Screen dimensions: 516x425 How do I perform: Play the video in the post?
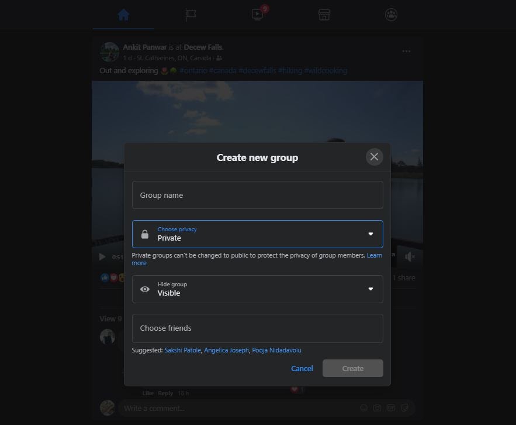[x=102, y=256]
